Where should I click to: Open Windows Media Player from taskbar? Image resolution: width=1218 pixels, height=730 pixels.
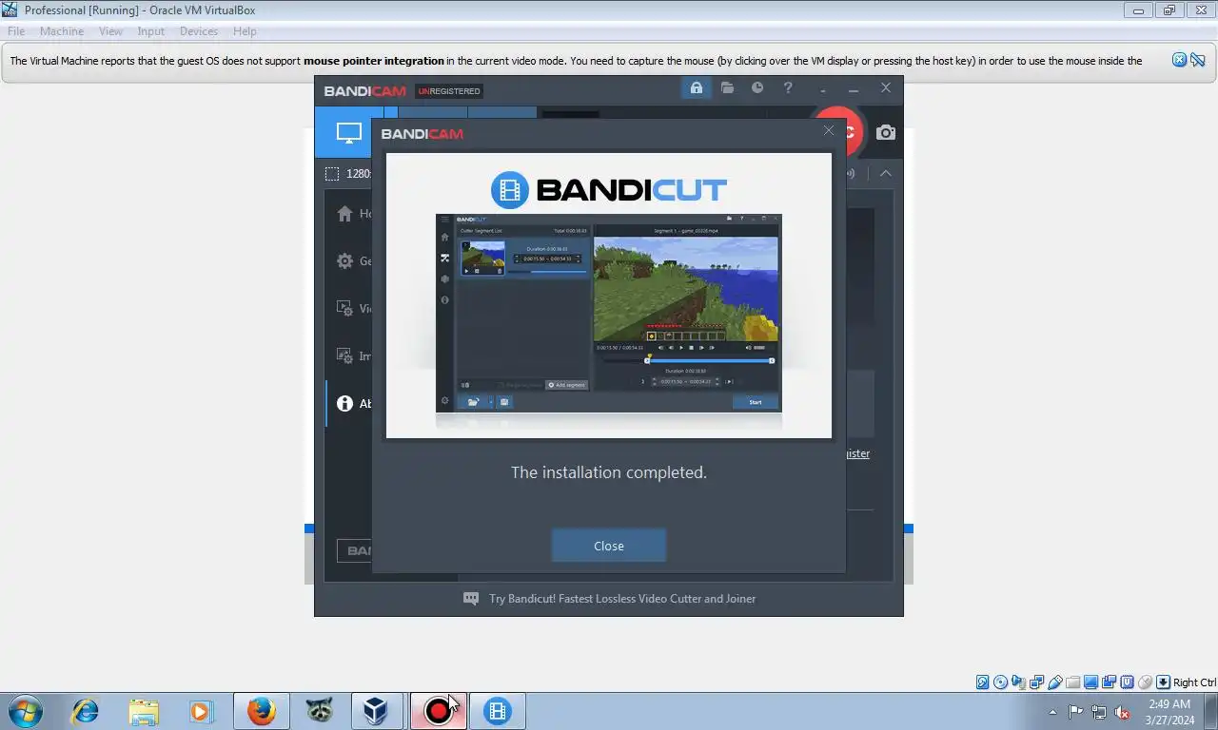point(201,711)
